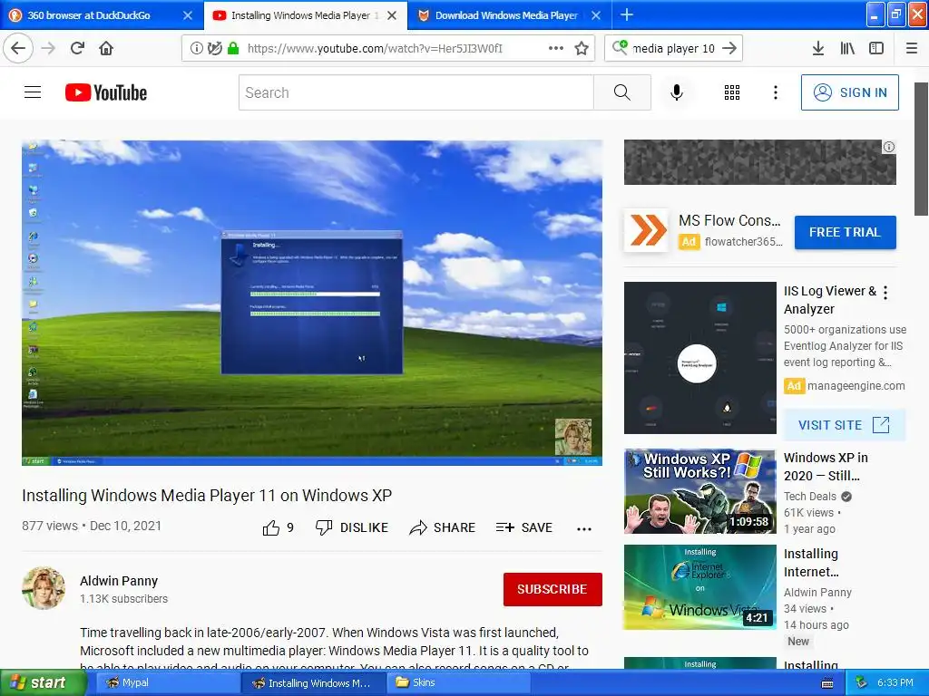Click the FREE TRIAL ad button
929x696 pixels.
tap(845, 233)
